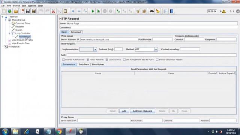
Task: Click the New test plan icon
Action: pyautogui.click(x=4, y=11)
